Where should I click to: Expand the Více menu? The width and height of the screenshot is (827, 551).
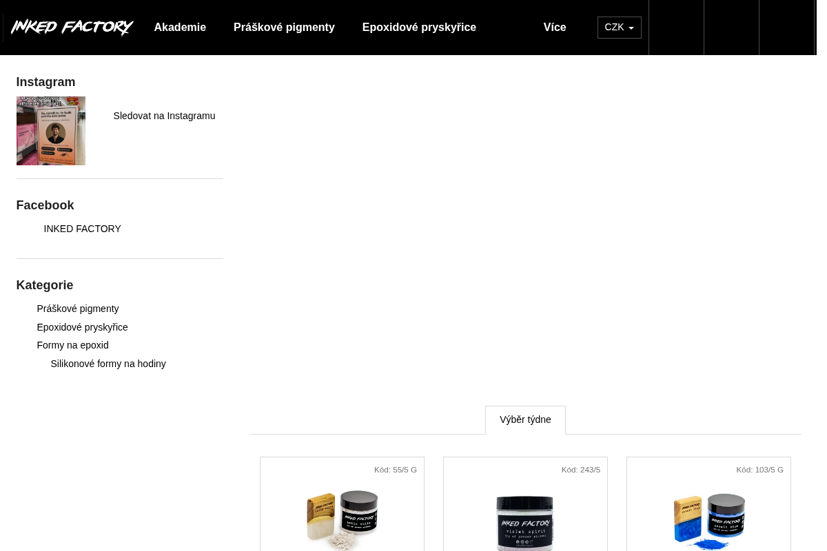coord(555,28)
